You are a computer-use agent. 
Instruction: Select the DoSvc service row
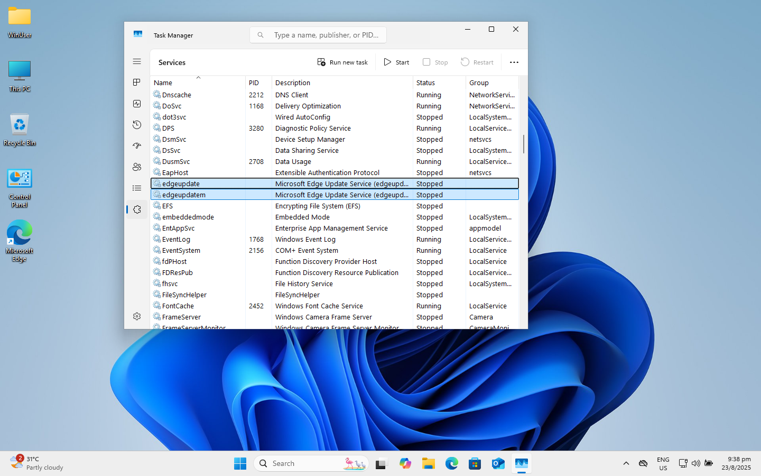[x=335, y=106]
